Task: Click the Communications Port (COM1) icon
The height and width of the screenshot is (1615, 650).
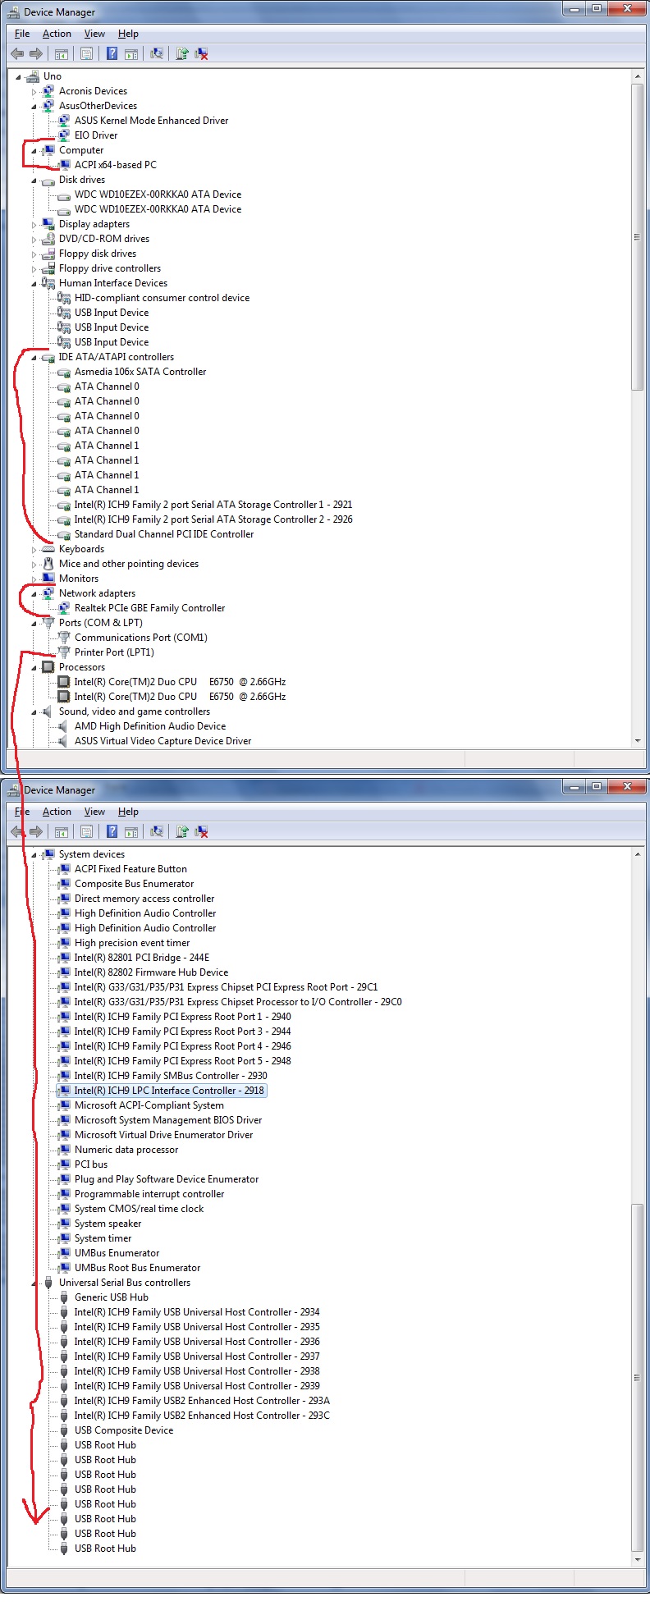Action: 64,638
